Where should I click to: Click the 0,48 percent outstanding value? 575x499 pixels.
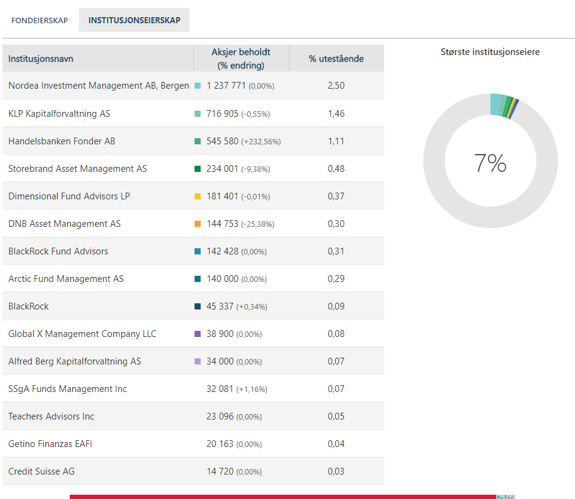coord(336,169)
